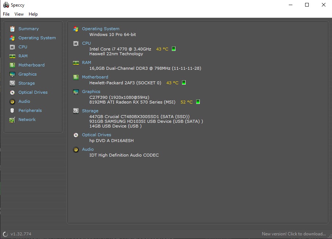Open the Help menu
332x239 pixels.
[33, 14]
